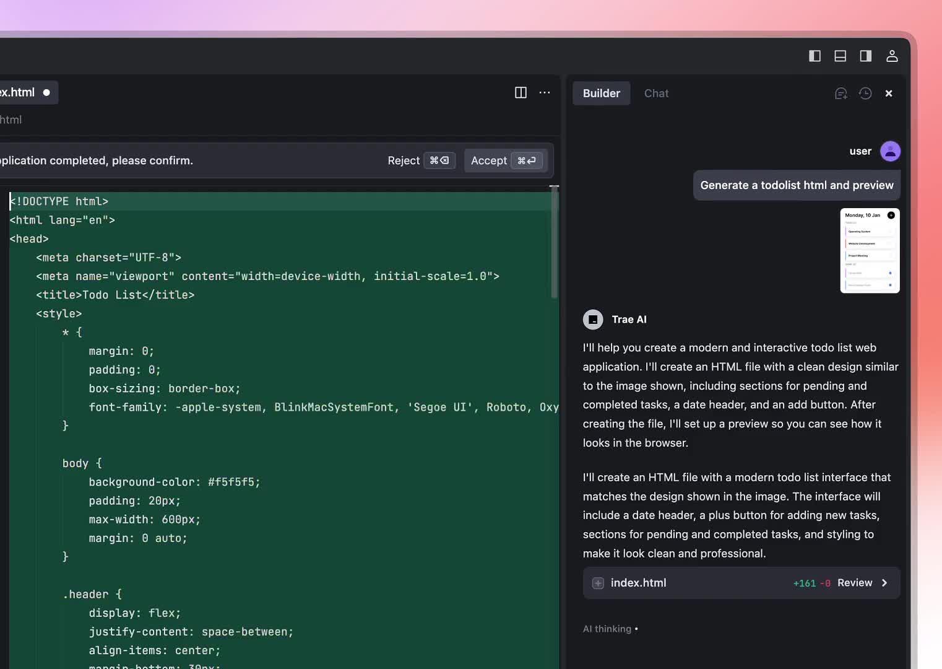Switch to the Chat tab

(x=656, y=94)
